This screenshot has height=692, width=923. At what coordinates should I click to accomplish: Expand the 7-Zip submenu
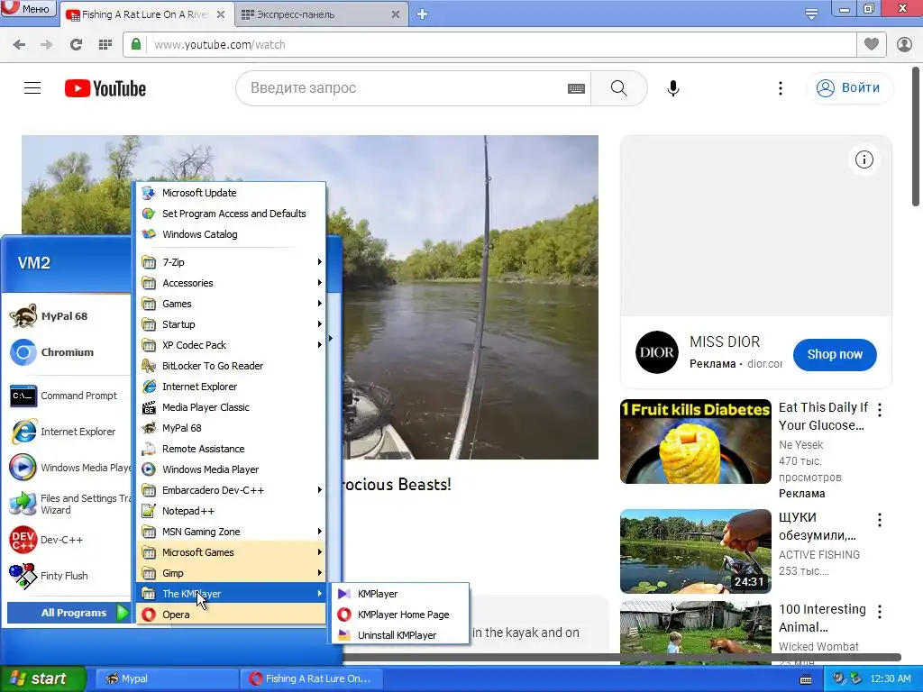(x=231, y=262)
